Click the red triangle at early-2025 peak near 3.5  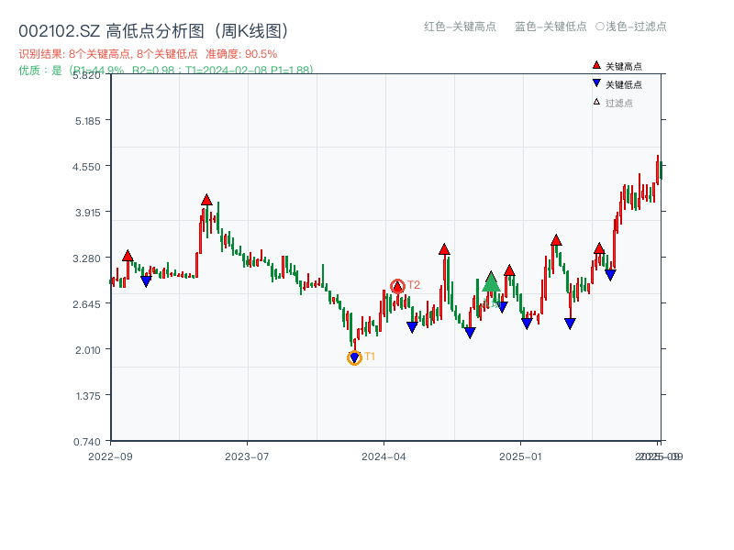(x=556, y=240)
